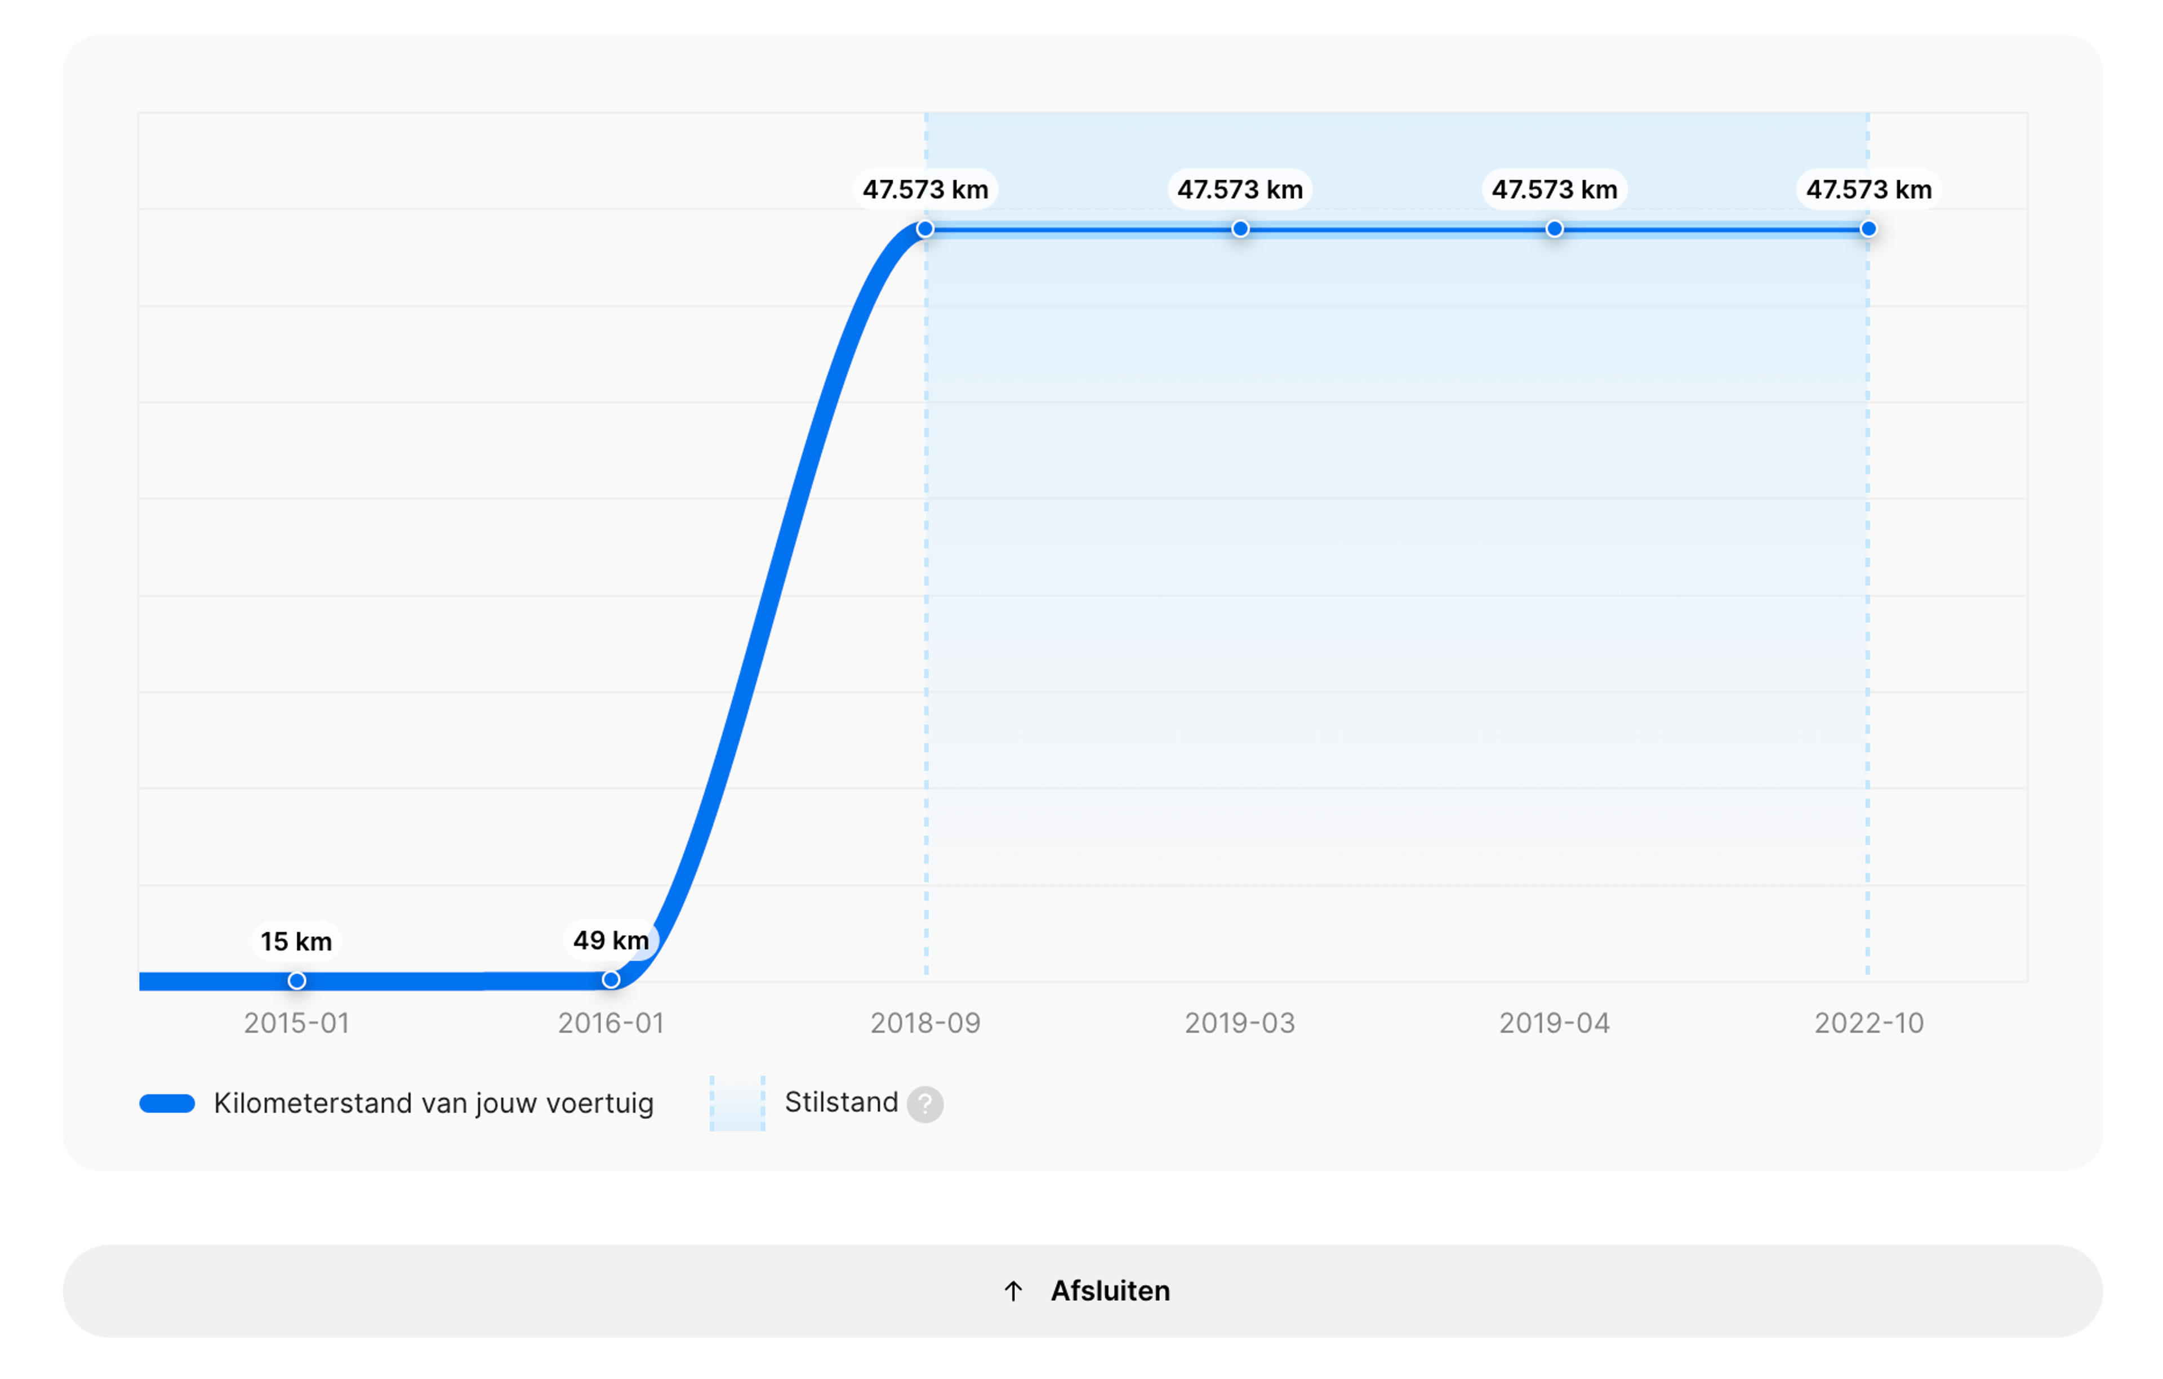2163x1379 pixels.
Task: Click the data point at 2018-09
Action: (925, 229)
